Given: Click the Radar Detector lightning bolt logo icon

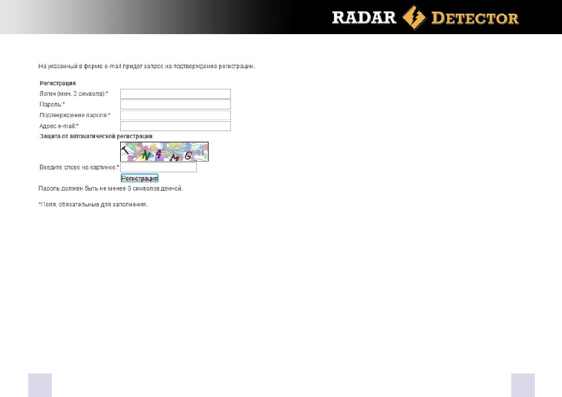Looking at the screenshot, I should click(414, 17).
